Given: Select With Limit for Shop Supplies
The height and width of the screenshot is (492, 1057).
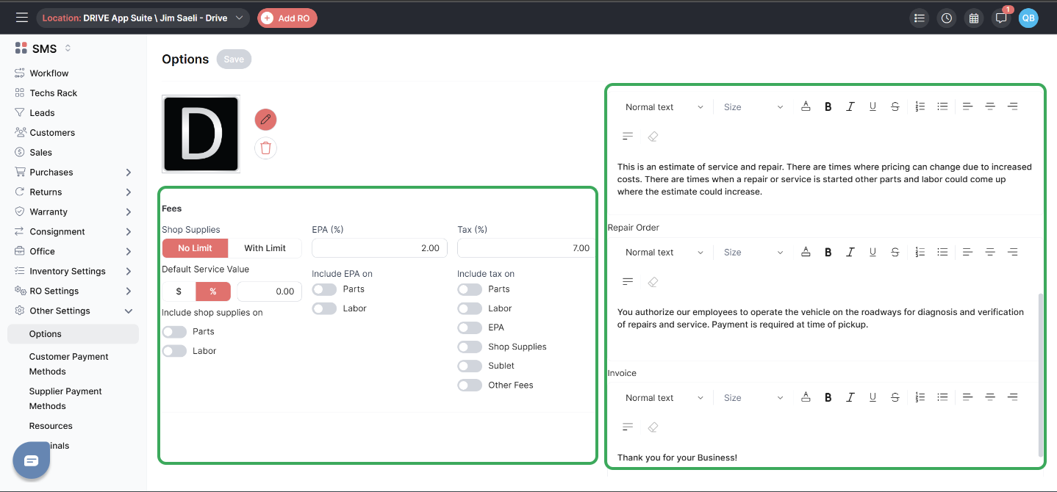Looking at the screenshot, I should [265, 248].
